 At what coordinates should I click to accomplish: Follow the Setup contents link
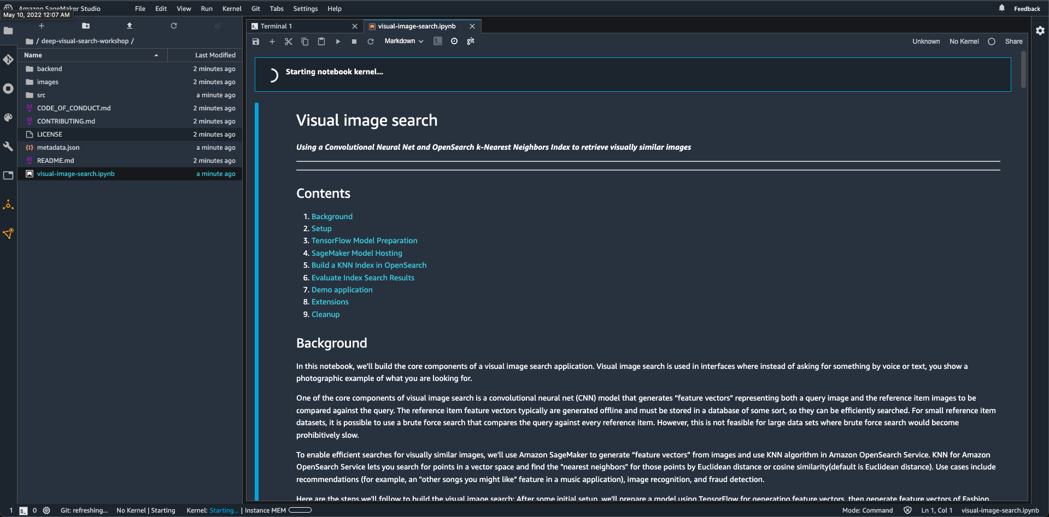pyautogui.click(x=321, y=228)
